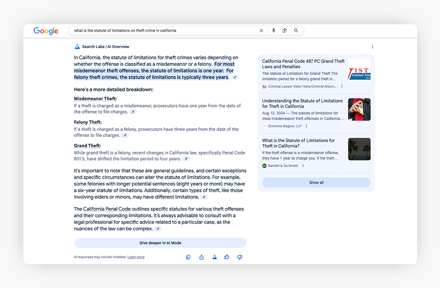Click the Felony Theft heading

coord(88,122)
